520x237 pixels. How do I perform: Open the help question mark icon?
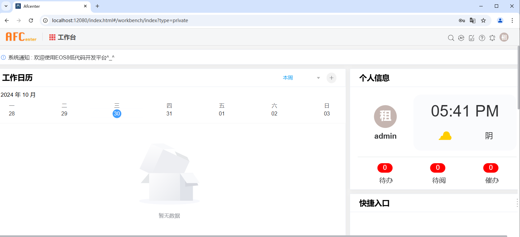pos(482,38)
